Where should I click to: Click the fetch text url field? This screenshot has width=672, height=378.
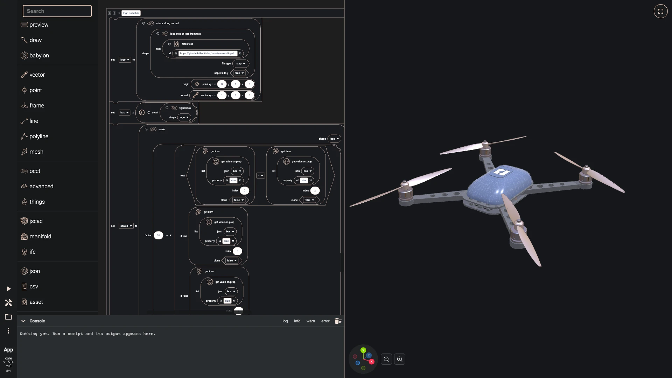click(x=208, y=54)
